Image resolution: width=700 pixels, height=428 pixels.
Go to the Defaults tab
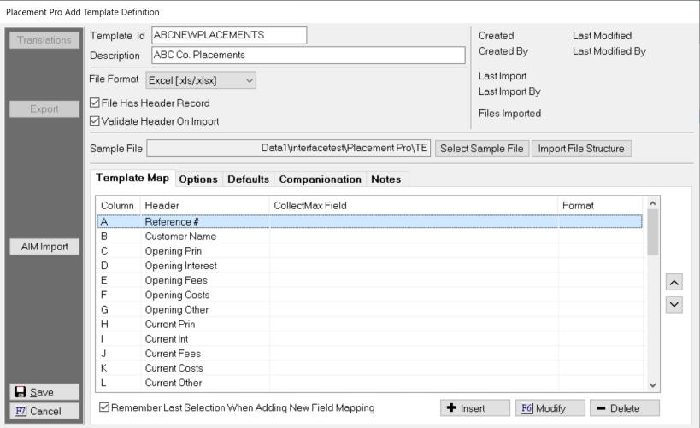[x=248, y=179]
